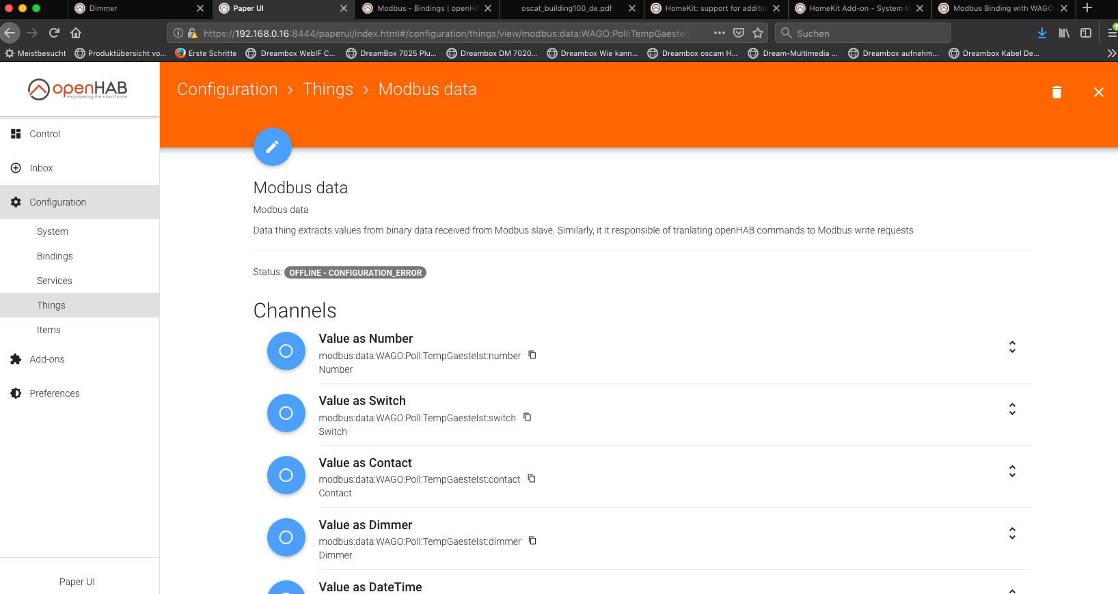Open the Inbox in sidebar
The height and width of the screenshot is (594, 1118).
[79, 168]
